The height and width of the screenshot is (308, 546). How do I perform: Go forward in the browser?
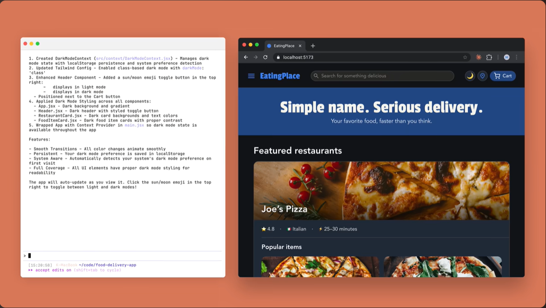coord(256,57)
